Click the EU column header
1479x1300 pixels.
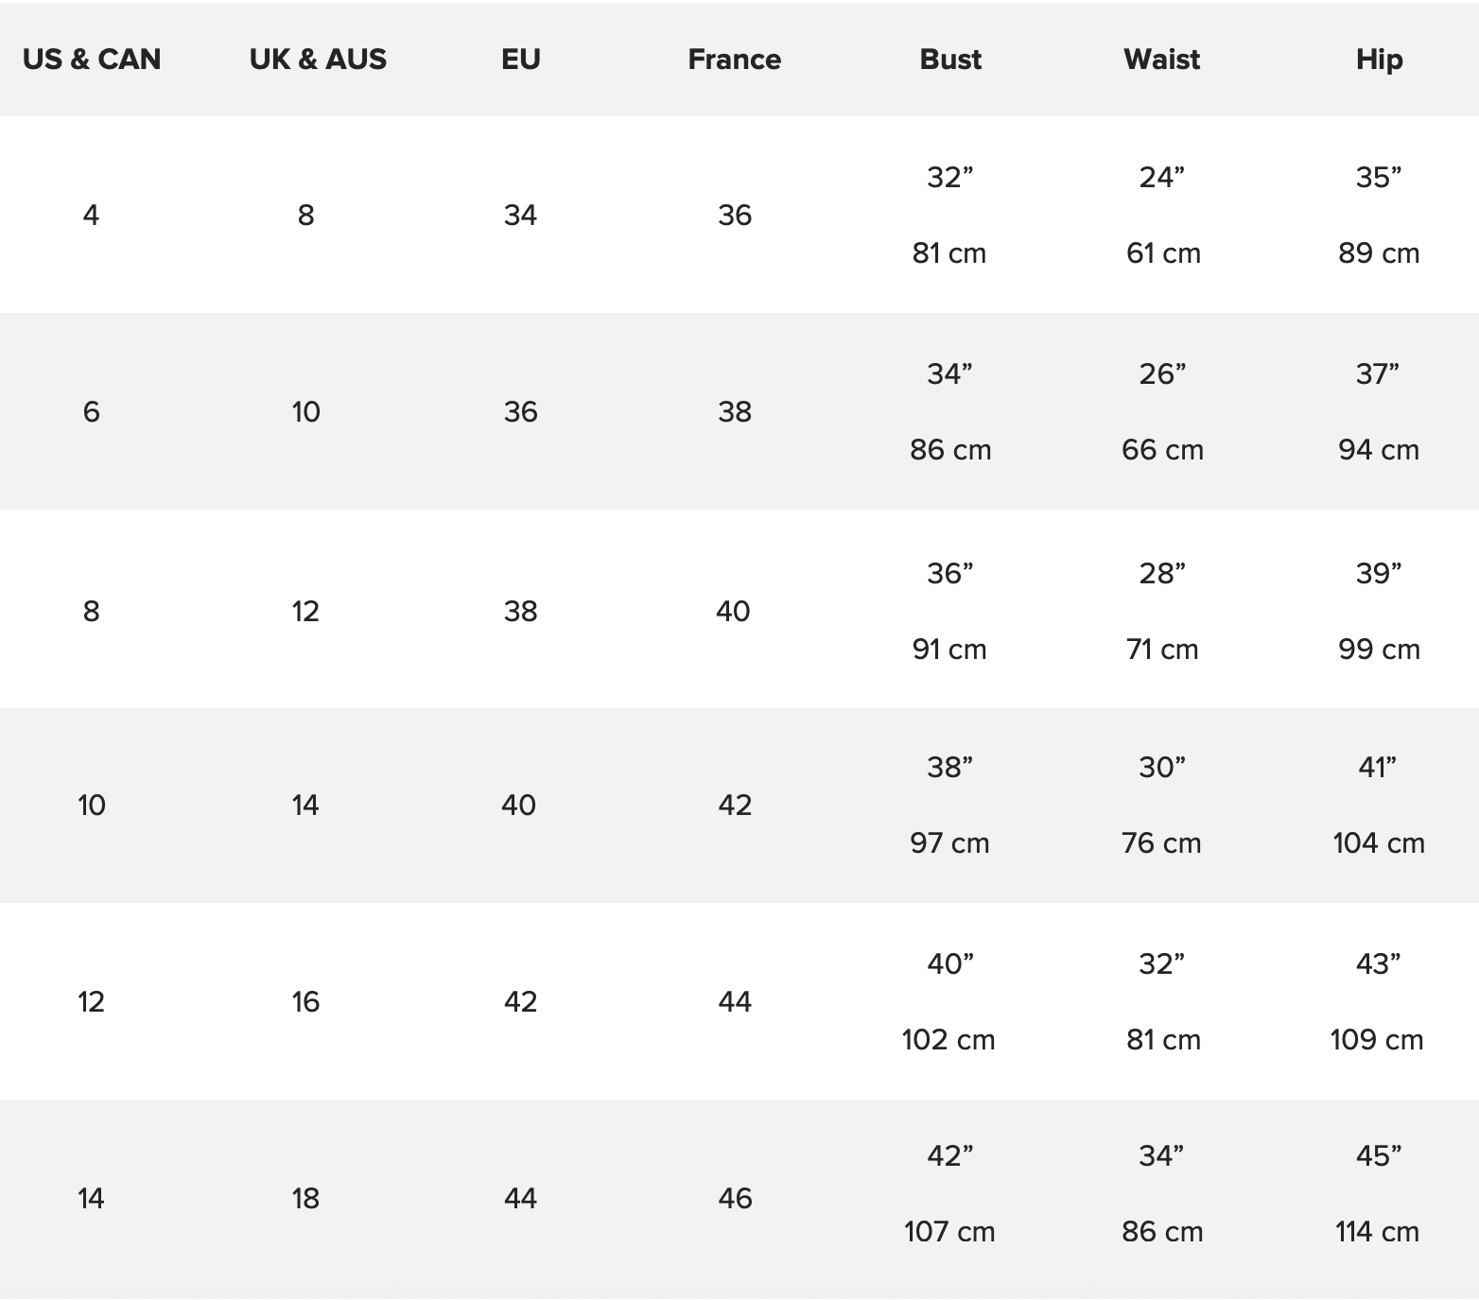[x=521, y=59]
